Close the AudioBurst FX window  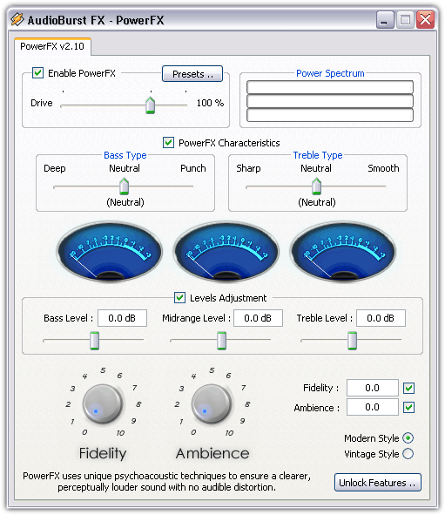click(x=425, y=20)
